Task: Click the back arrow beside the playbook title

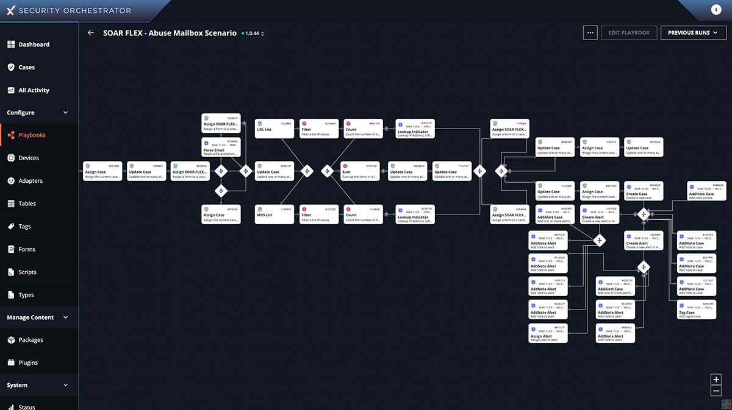Action: pyautogui.click(x=91, y=33)
